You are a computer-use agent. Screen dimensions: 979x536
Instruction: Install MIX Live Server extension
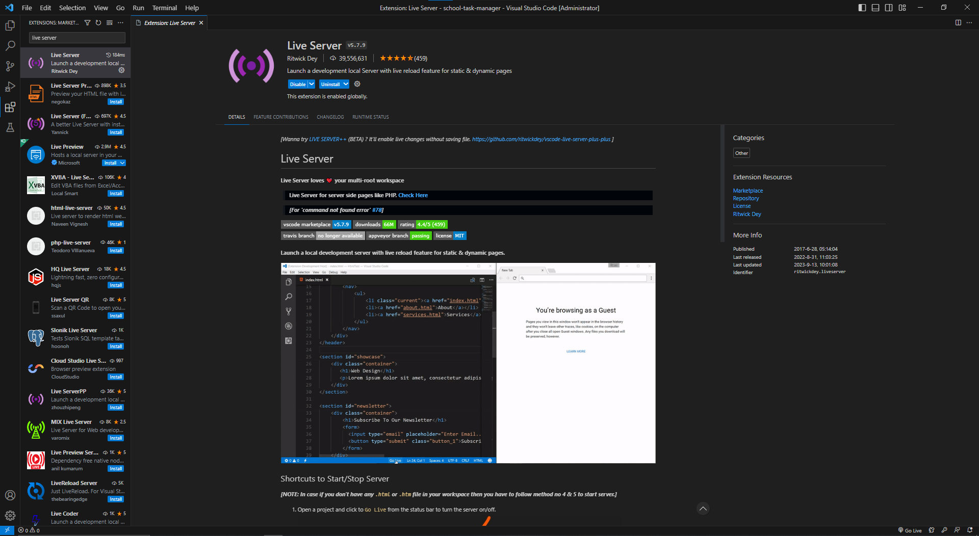tap(116, 438)
